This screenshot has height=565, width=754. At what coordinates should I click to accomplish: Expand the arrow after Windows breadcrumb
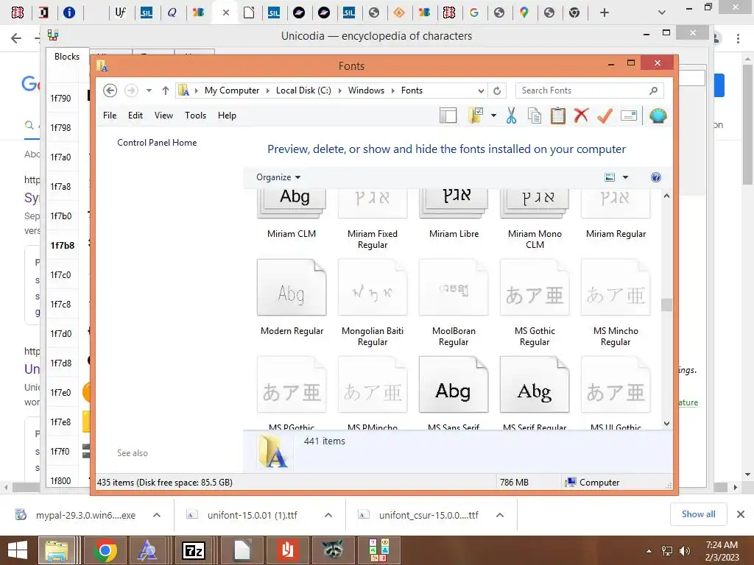393,90
